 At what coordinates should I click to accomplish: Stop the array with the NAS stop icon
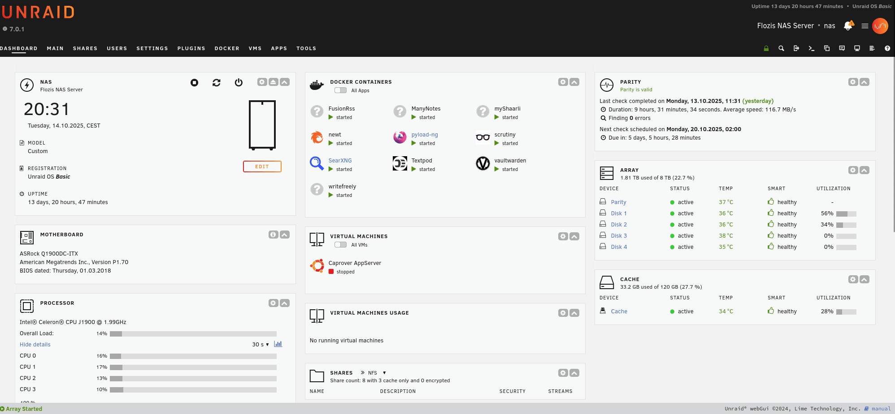[194, 82]
